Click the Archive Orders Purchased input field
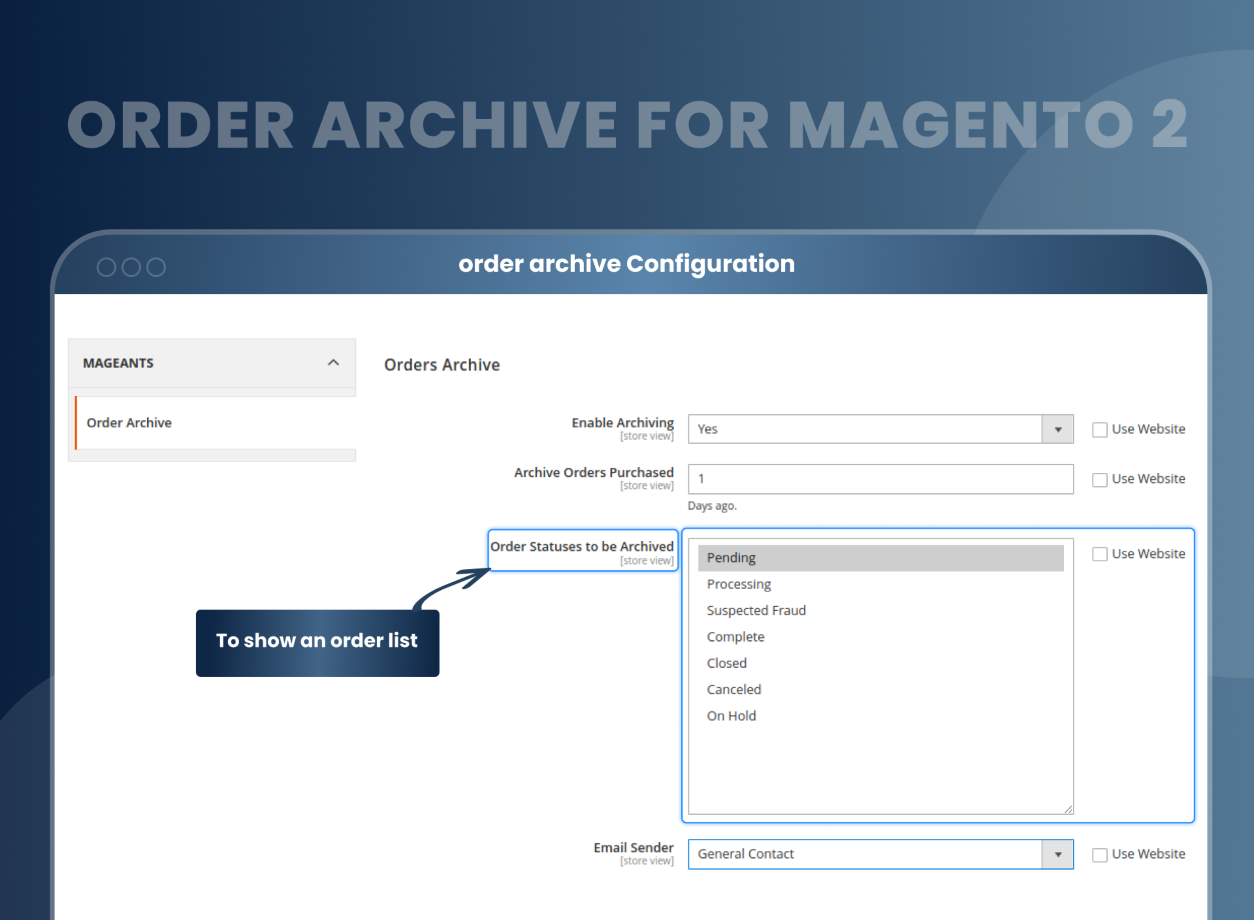1254x920 pixels. point(880,479)
